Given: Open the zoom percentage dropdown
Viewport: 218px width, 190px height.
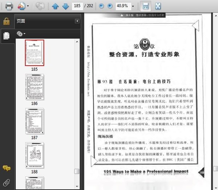Looking at the screenshot, I should tap(133, 6).
